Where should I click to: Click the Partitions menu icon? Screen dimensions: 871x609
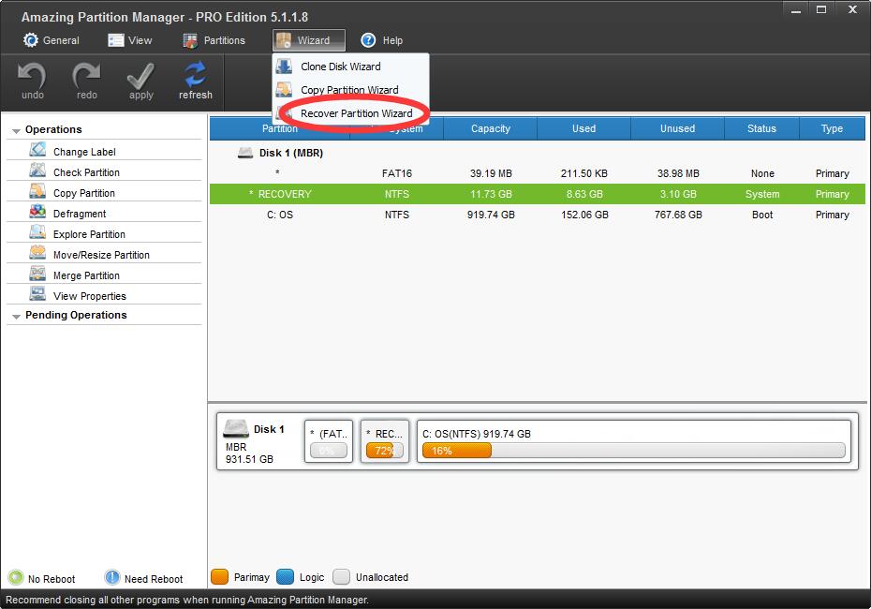click(190, 40)
